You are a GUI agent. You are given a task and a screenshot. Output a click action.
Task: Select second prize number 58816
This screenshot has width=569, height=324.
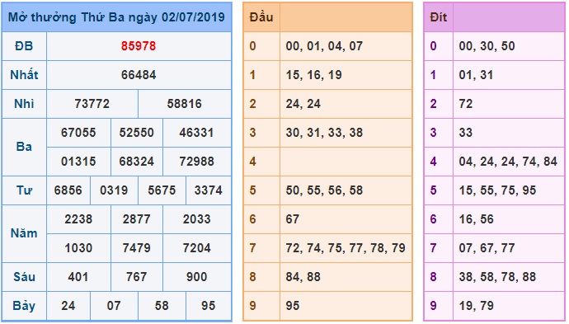(x=184, y=104)
